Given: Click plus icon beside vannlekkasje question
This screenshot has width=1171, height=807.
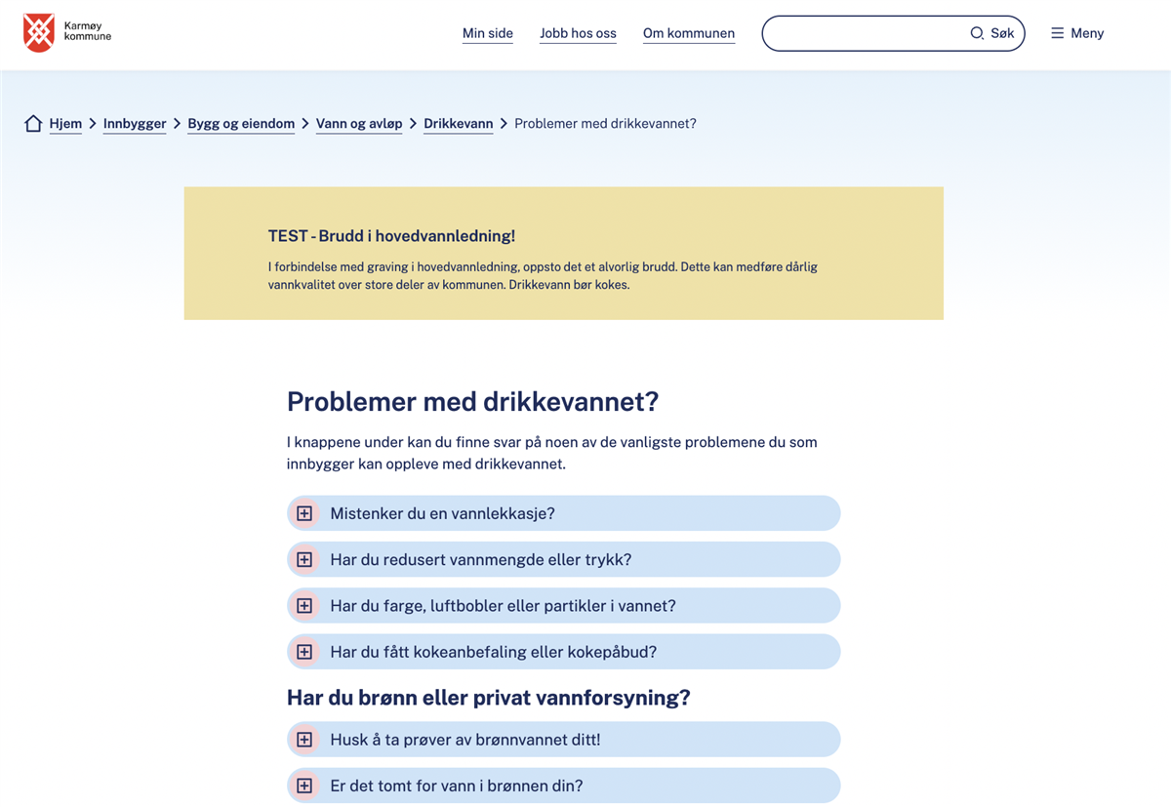Looking at the screenshot, I should click(304, 513).
